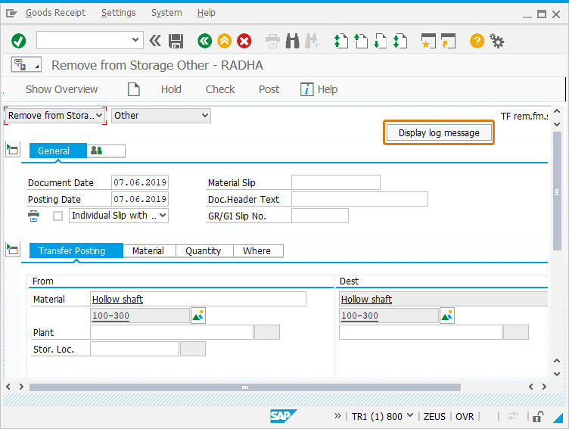
Task: Collapse the item detail section icon
Action: coord(13,250)
